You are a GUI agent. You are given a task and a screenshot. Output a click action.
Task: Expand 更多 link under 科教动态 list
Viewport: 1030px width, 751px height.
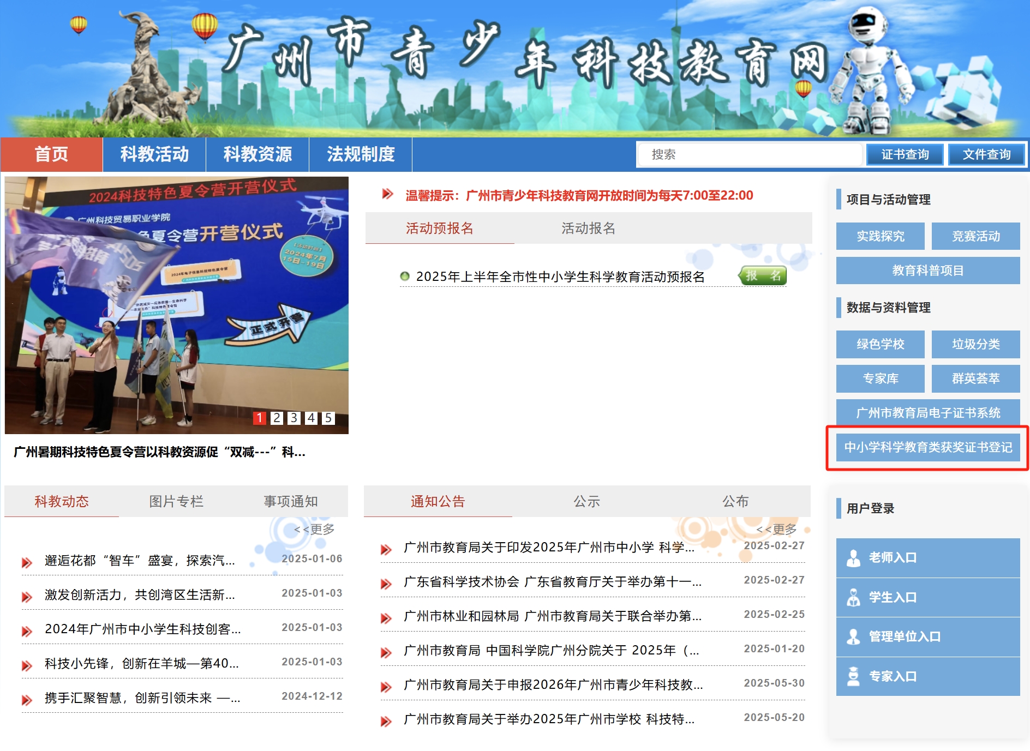pyautogui.click(x=314, y=529)
